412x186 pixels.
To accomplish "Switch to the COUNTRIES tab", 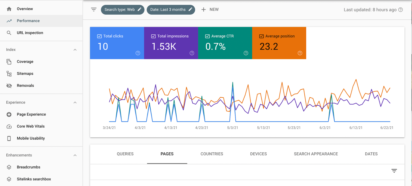I will (x=212, y=154).
